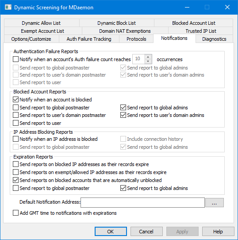Focus the Default Notification Address field
The image size is (238, 240).
tap(142, 203)
